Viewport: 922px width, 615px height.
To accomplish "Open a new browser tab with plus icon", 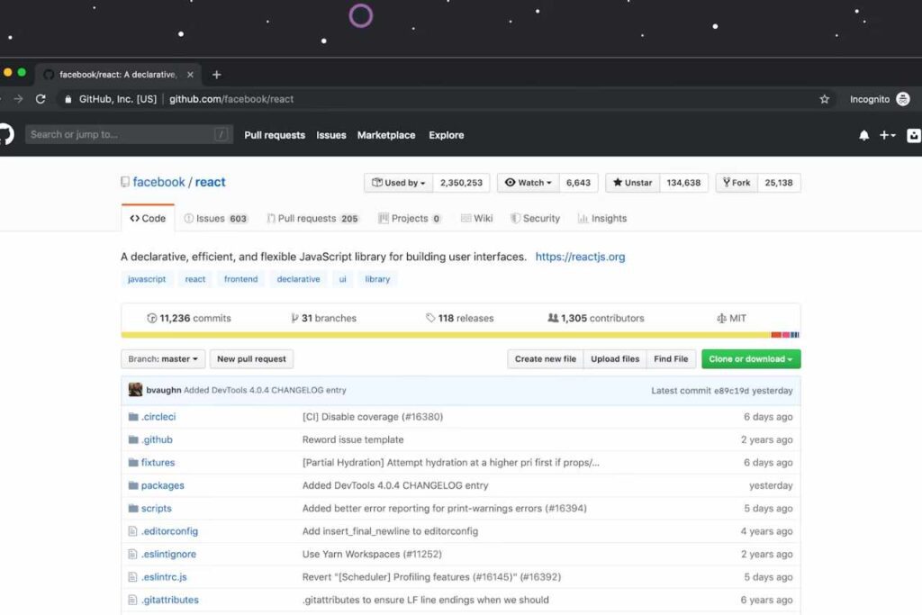I will point(216,75).
